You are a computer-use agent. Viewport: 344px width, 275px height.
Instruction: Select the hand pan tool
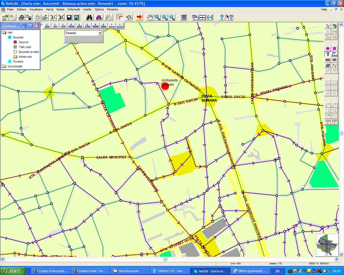point(150,17)
